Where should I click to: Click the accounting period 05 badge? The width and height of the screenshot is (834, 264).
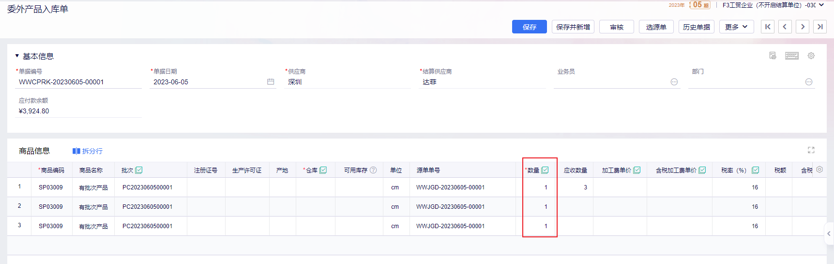(700, 5)
